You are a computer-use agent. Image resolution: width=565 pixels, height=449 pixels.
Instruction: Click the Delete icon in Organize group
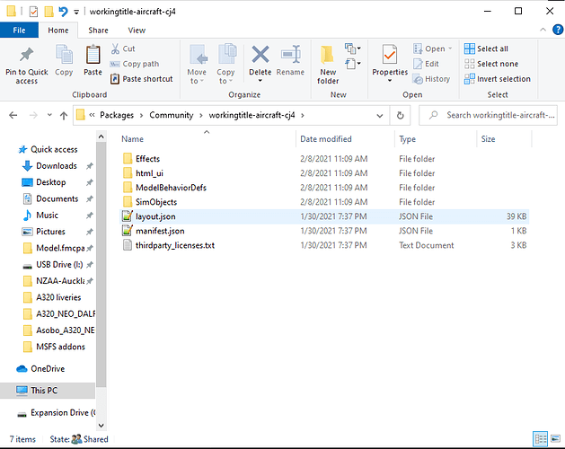point(260,59)
